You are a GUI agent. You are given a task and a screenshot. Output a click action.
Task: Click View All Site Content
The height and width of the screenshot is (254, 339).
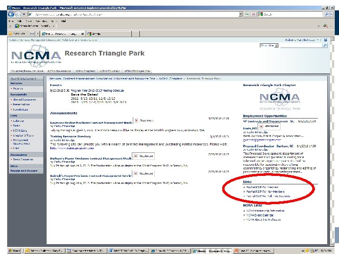tap(24, 79)
